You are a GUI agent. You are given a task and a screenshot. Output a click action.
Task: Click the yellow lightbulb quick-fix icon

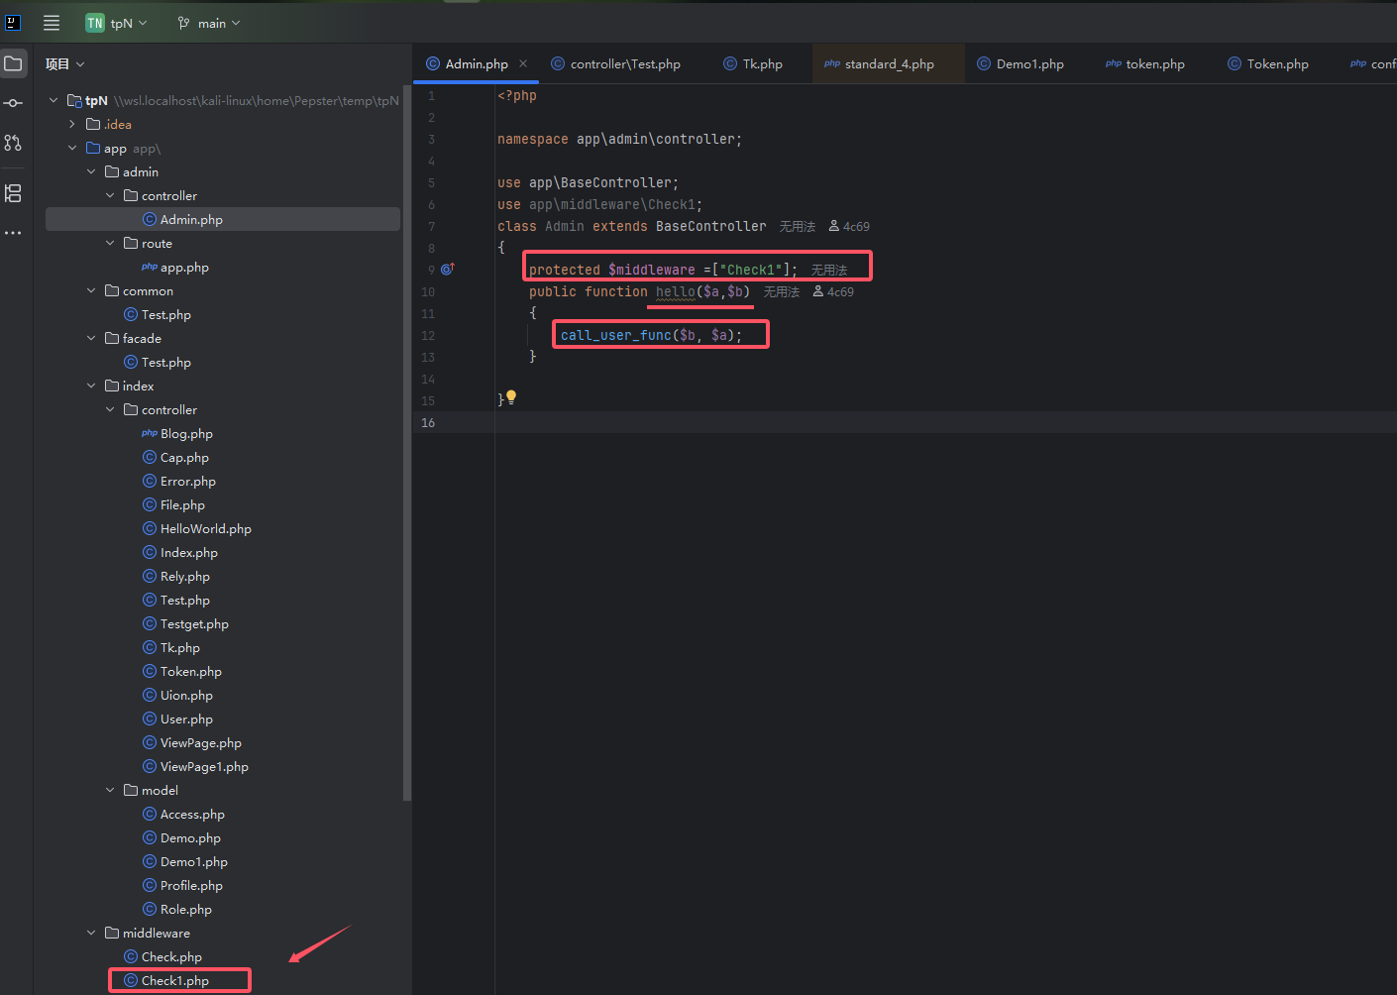click(511, 396)
